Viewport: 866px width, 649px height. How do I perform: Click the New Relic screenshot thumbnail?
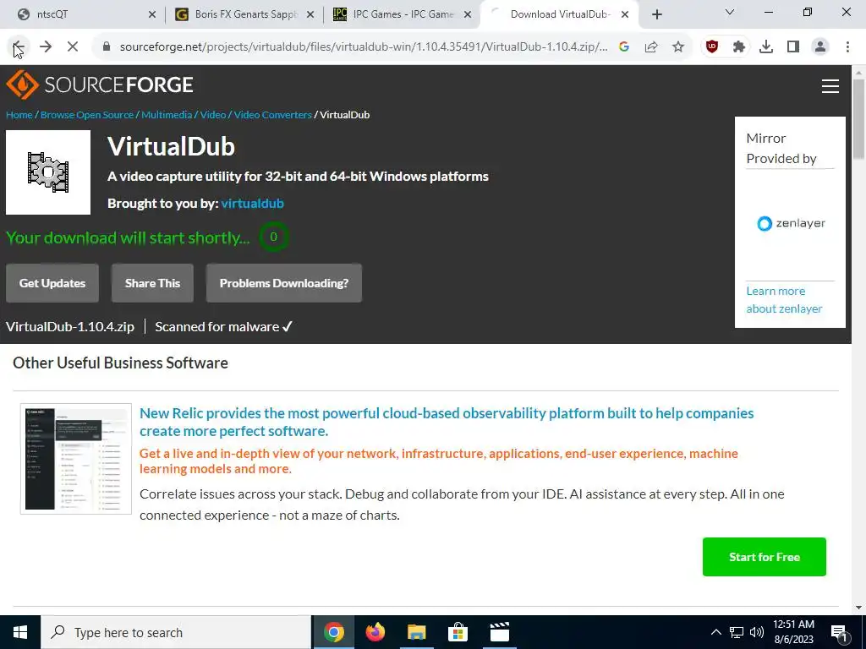coord(76,459)
